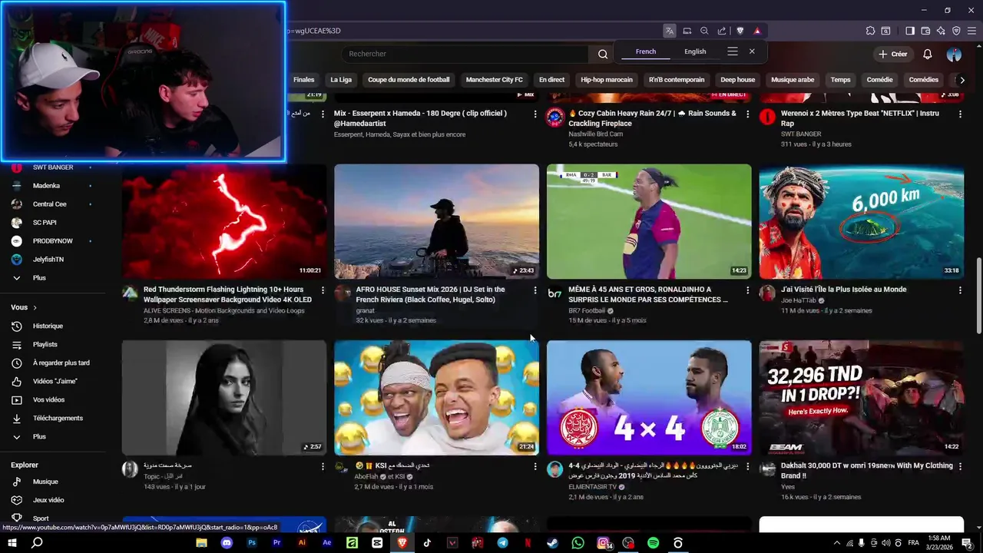Open the YouTube account avatar menu
983x553 pixels.
click(x=954, y=55)
